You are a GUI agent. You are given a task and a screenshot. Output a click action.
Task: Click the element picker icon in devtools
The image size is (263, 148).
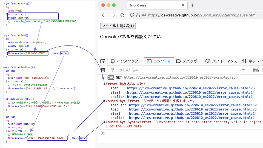click(x=103, y=61)
